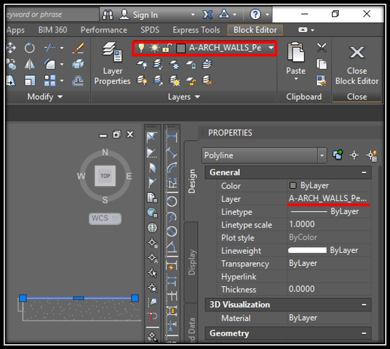Click the Transparency ByLayer value
The width and height of the screenshot is (390, 349).
coord(303,263)
